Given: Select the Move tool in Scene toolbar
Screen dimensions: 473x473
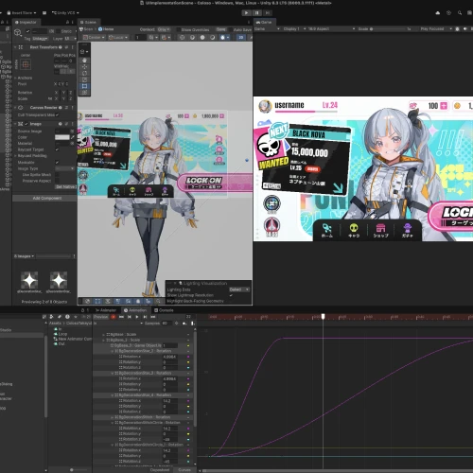Looking at the screenshot, I should point(84,67).
